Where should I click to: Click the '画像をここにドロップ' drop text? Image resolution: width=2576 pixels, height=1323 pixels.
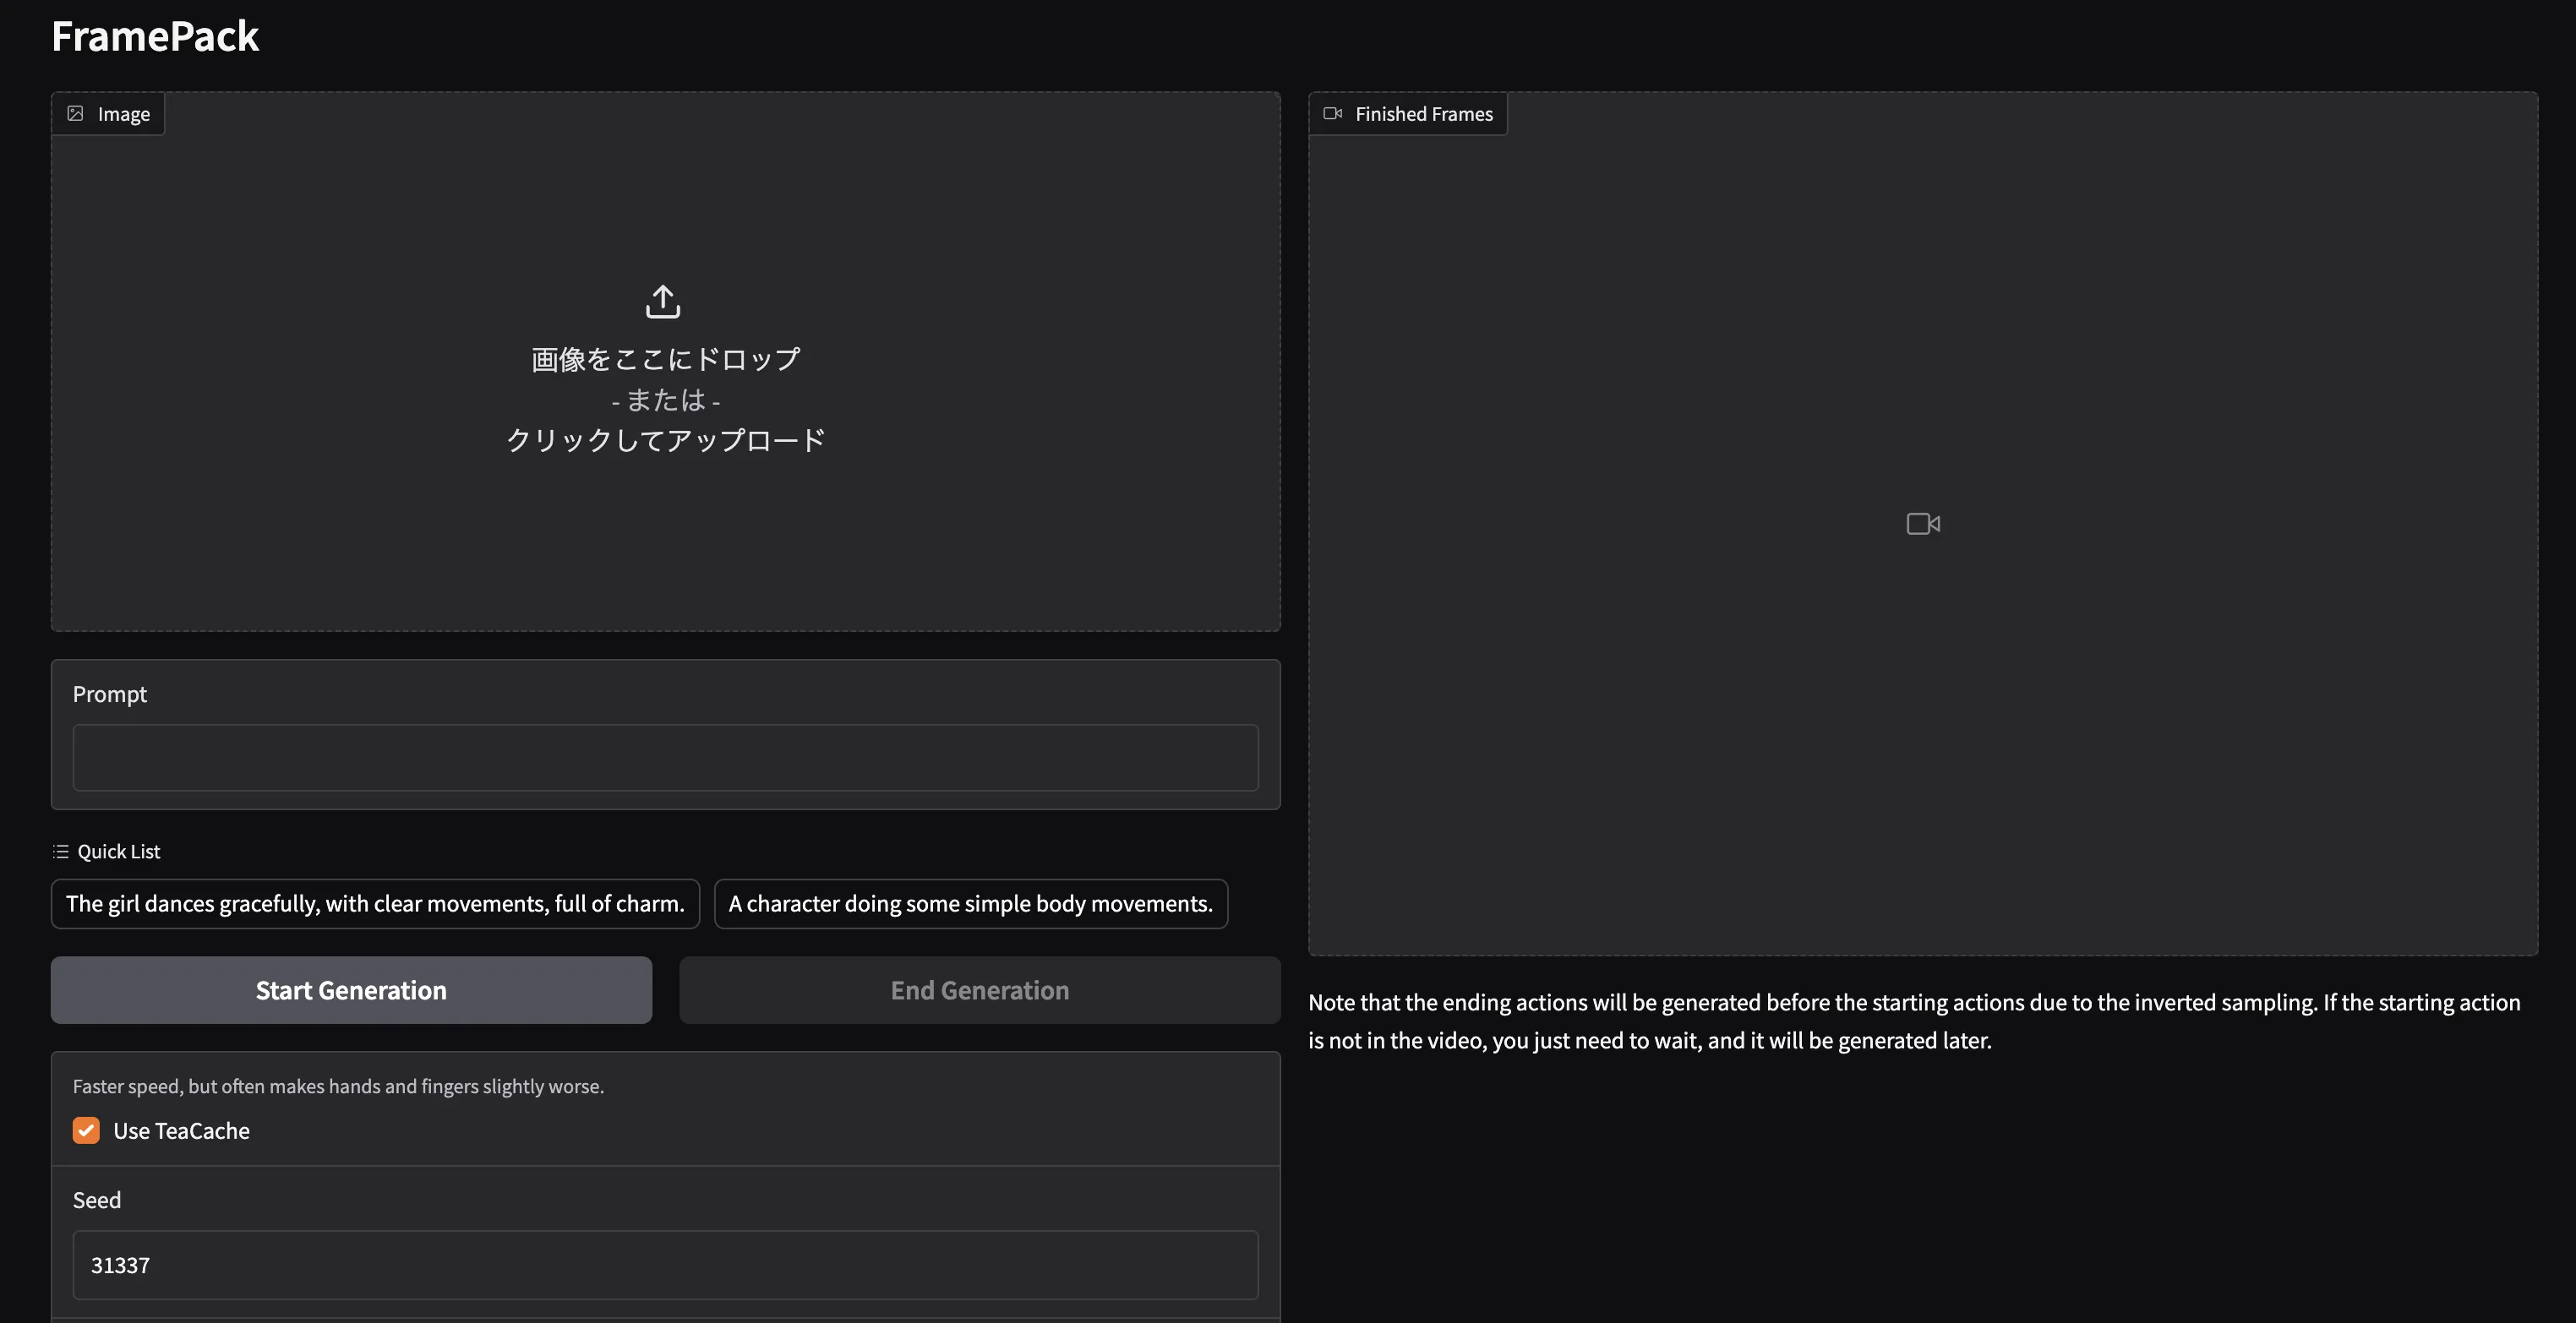tap(665, 359)
